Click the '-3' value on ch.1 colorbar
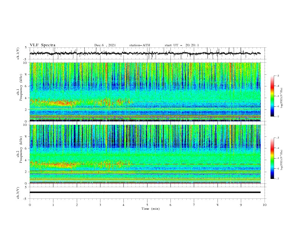The image size is (298, 230). pyautogui.click(x=277, y=76)
